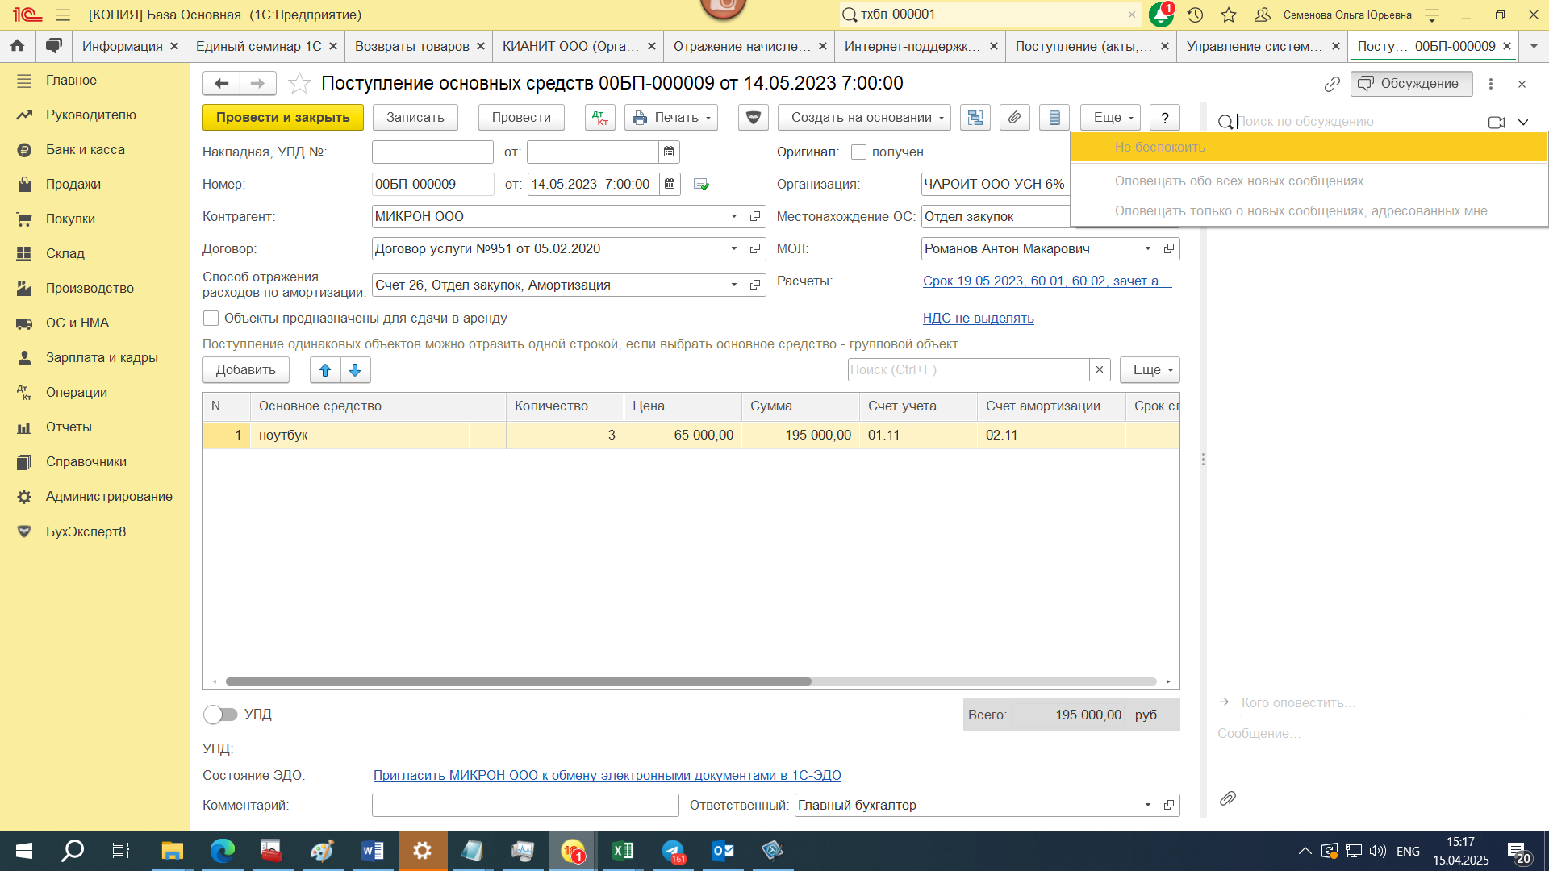Open the three-dot more options menu
Viewport: 1549px width, 871px height.
point(1491,84)
